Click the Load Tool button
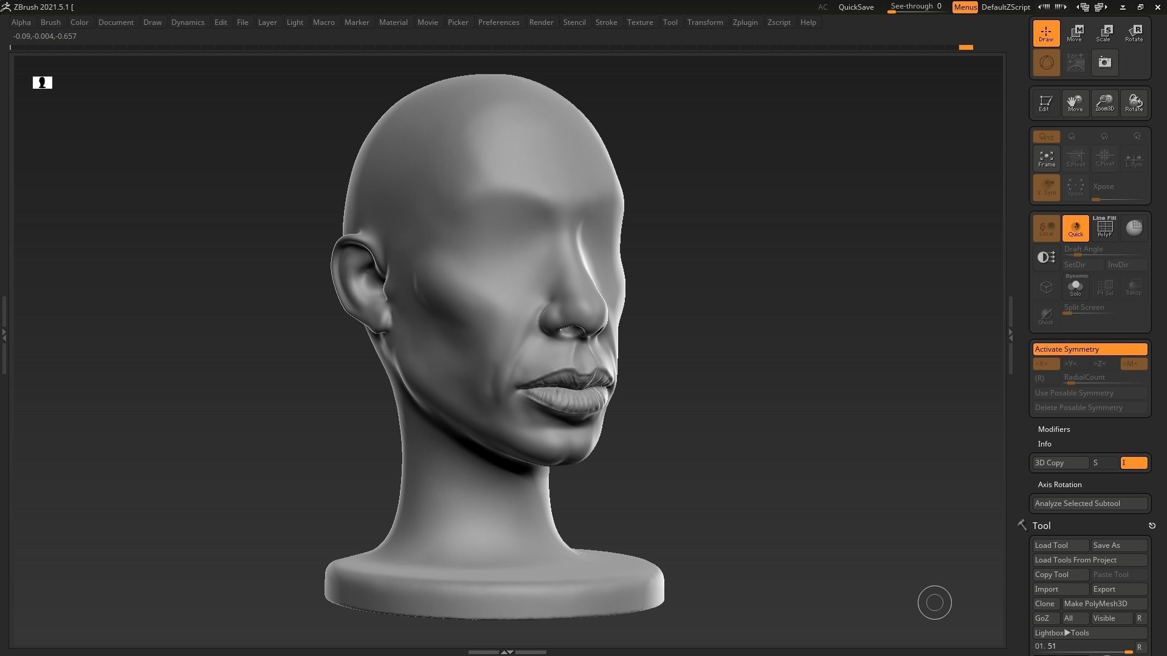This screenshot has width=1167, height=656. pyautogui.click(x=1061, y=545)
